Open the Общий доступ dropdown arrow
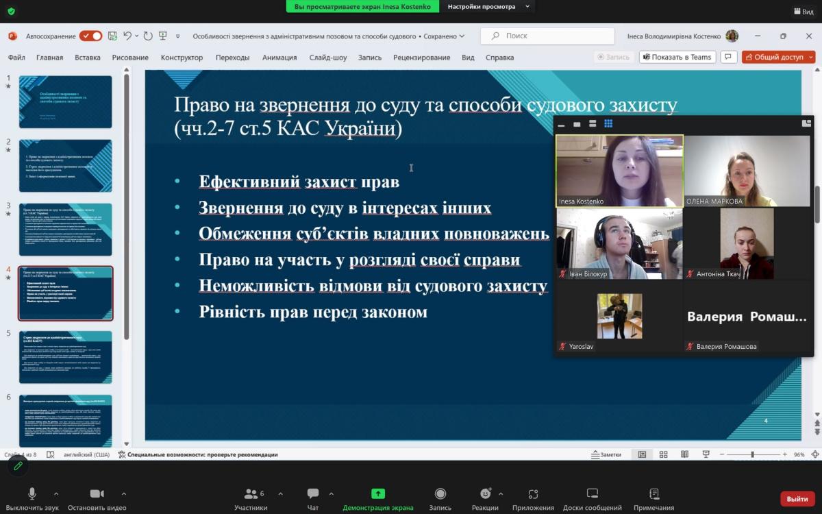822x514 pixels. (811, 58)
